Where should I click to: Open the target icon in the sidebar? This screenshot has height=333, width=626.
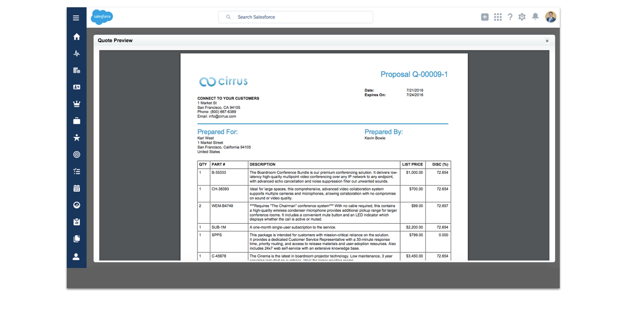(x=77, y=155)
